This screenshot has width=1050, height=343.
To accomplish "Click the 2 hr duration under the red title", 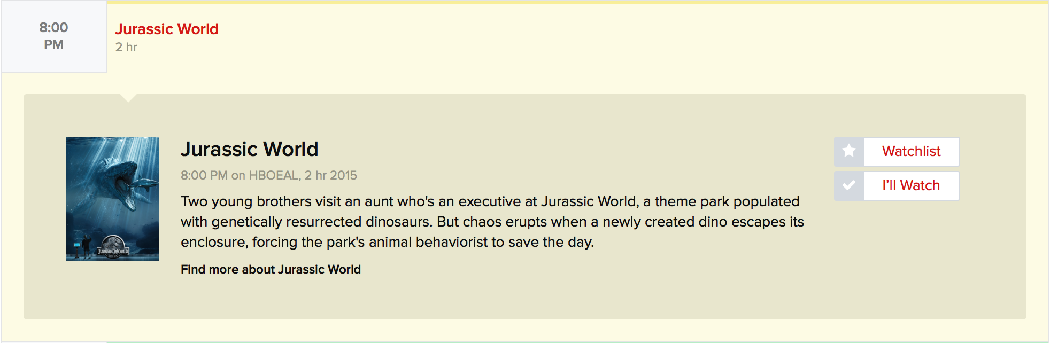I will click(127, 47).
